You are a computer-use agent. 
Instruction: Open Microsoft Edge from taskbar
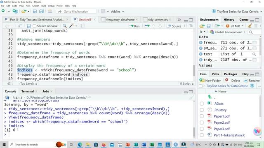pos(80,144)
